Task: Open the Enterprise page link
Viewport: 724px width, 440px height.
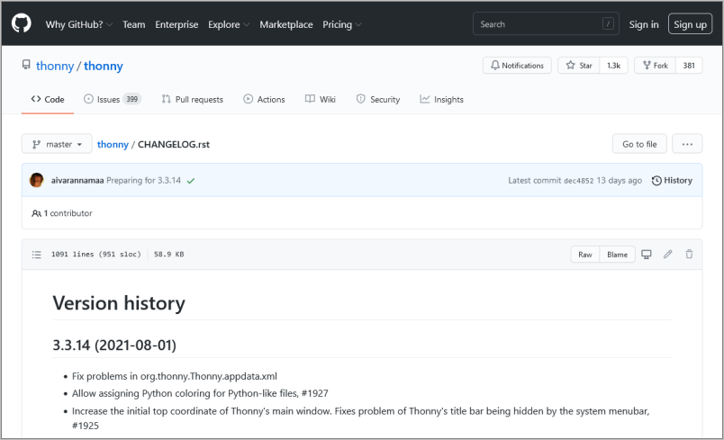Action: [176, 24]
